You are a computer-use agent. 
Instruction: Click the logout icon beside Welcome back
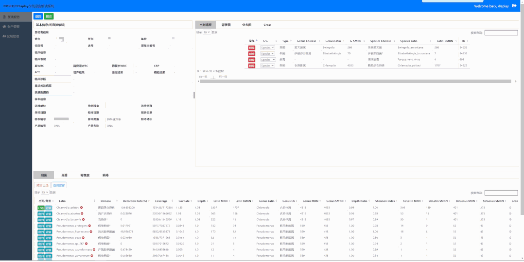point(514,6)
